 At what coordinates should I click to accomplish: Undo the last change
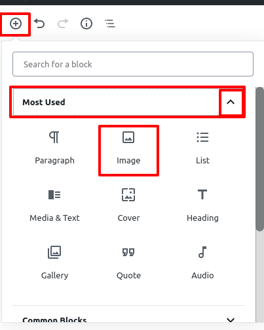click(39, 24)
